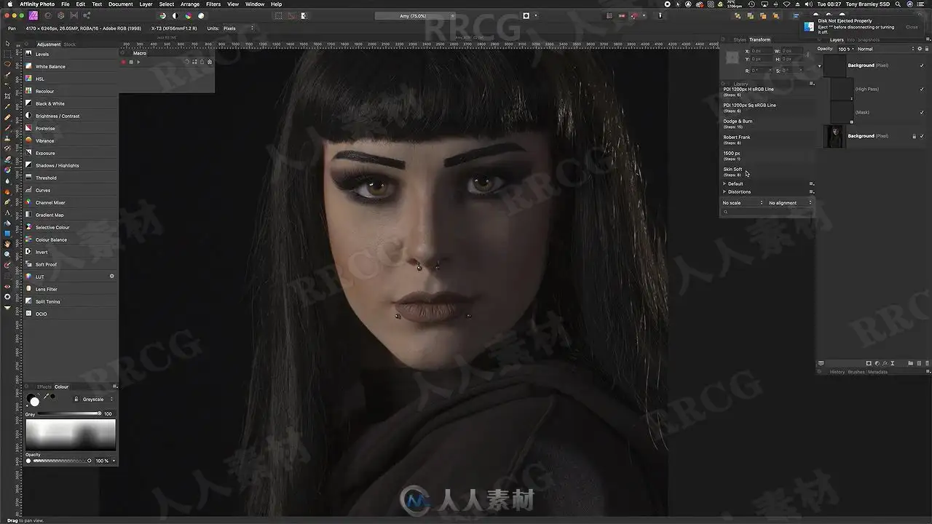932x524 pixels.
Task: Toggle visibility of top Background layer
Action: tap(922, 65)
